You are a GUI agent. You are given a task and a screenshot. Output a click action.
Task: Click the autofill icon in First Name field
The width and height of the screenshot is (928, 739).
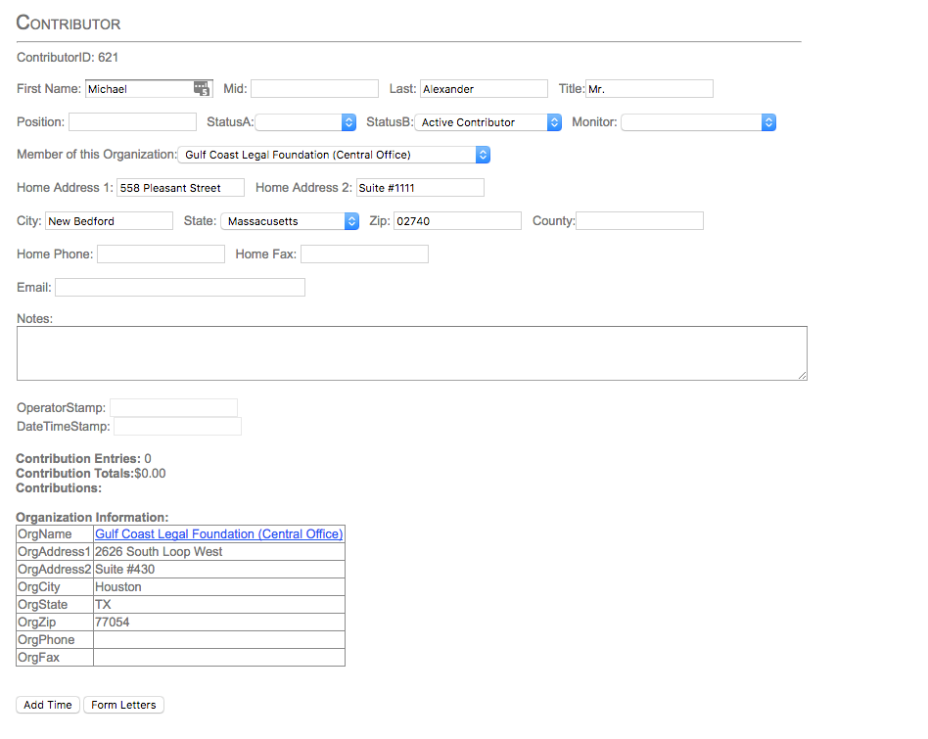click(x=202, y=89)
